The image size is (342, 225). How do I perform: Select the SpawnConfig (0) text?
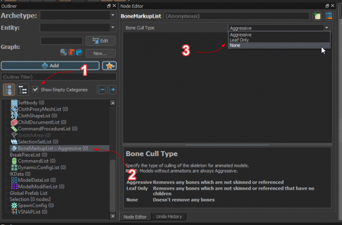(x=36, y=206)
